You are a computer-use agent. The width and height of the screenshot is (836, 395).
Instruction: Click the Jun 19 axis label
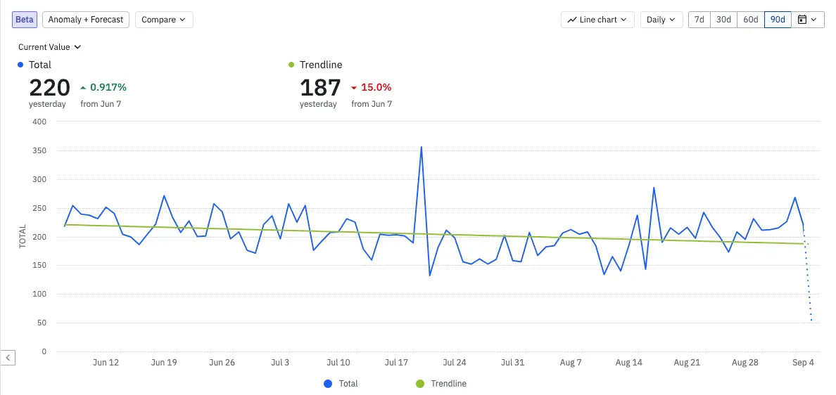[x=164, y=363]
